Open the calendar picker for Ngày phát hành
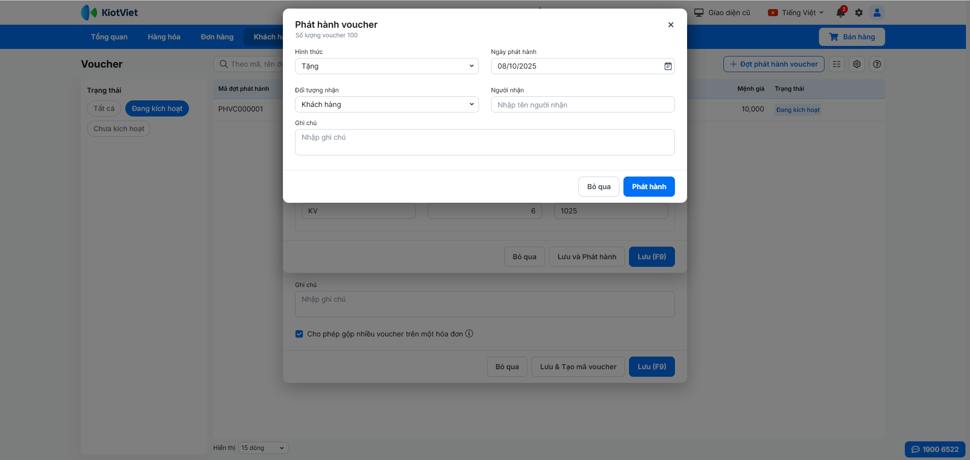Screen dimensions: 970x460 [668, 66]
